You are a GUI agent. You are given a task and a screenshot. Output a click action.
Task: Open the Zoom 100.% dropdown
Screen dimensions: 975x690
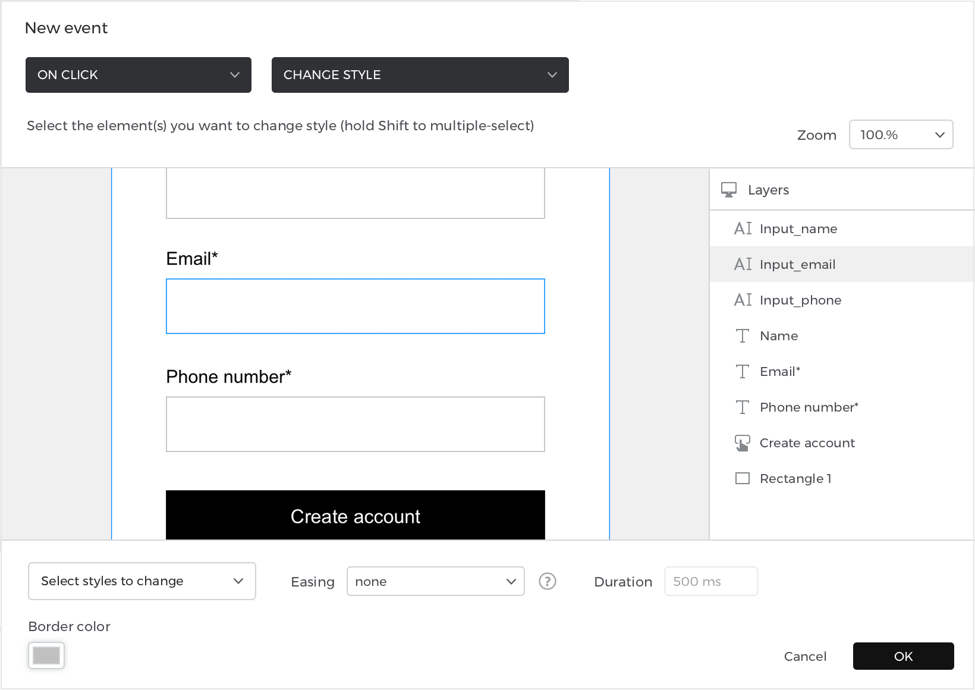coord(901,134)
